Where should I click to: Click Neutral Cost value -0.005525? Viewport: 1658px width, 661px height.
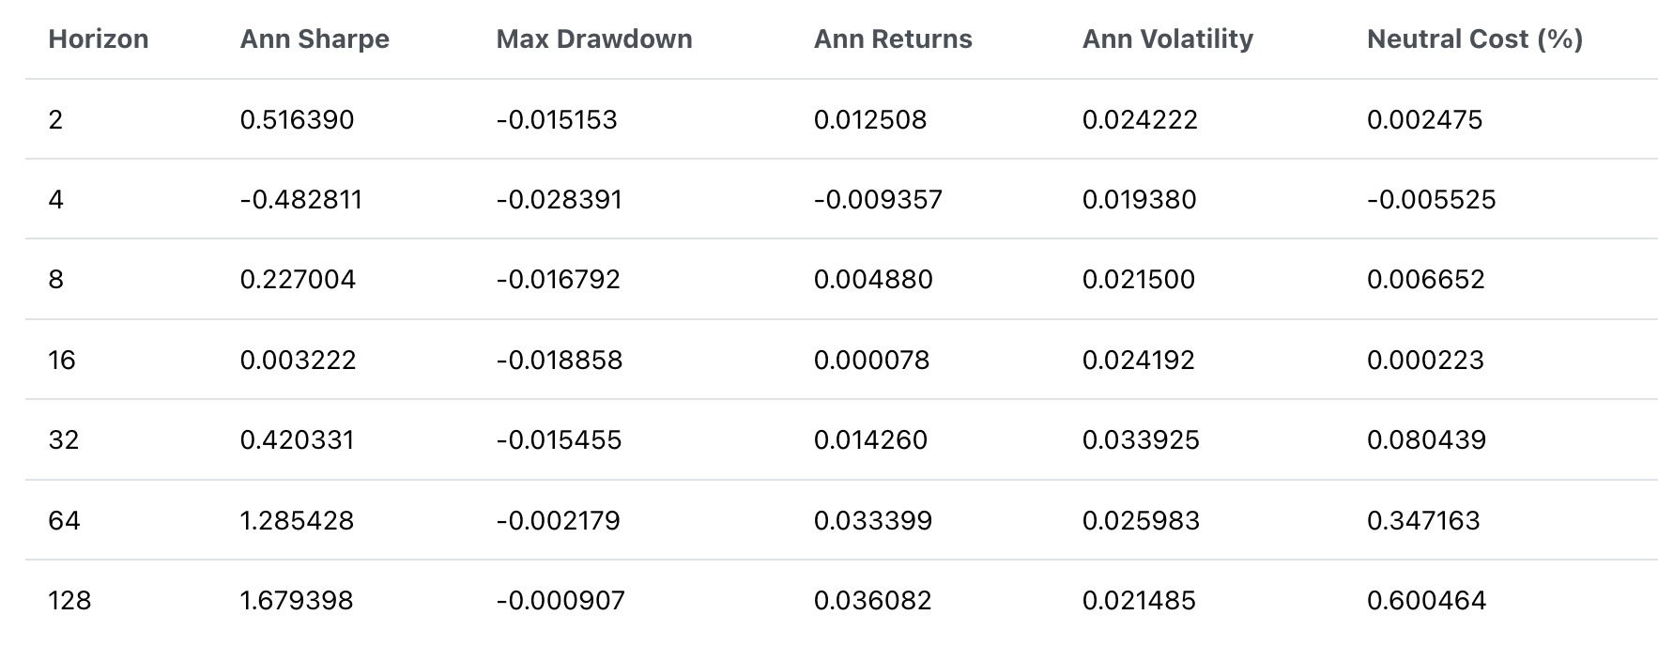(1432, 200)
